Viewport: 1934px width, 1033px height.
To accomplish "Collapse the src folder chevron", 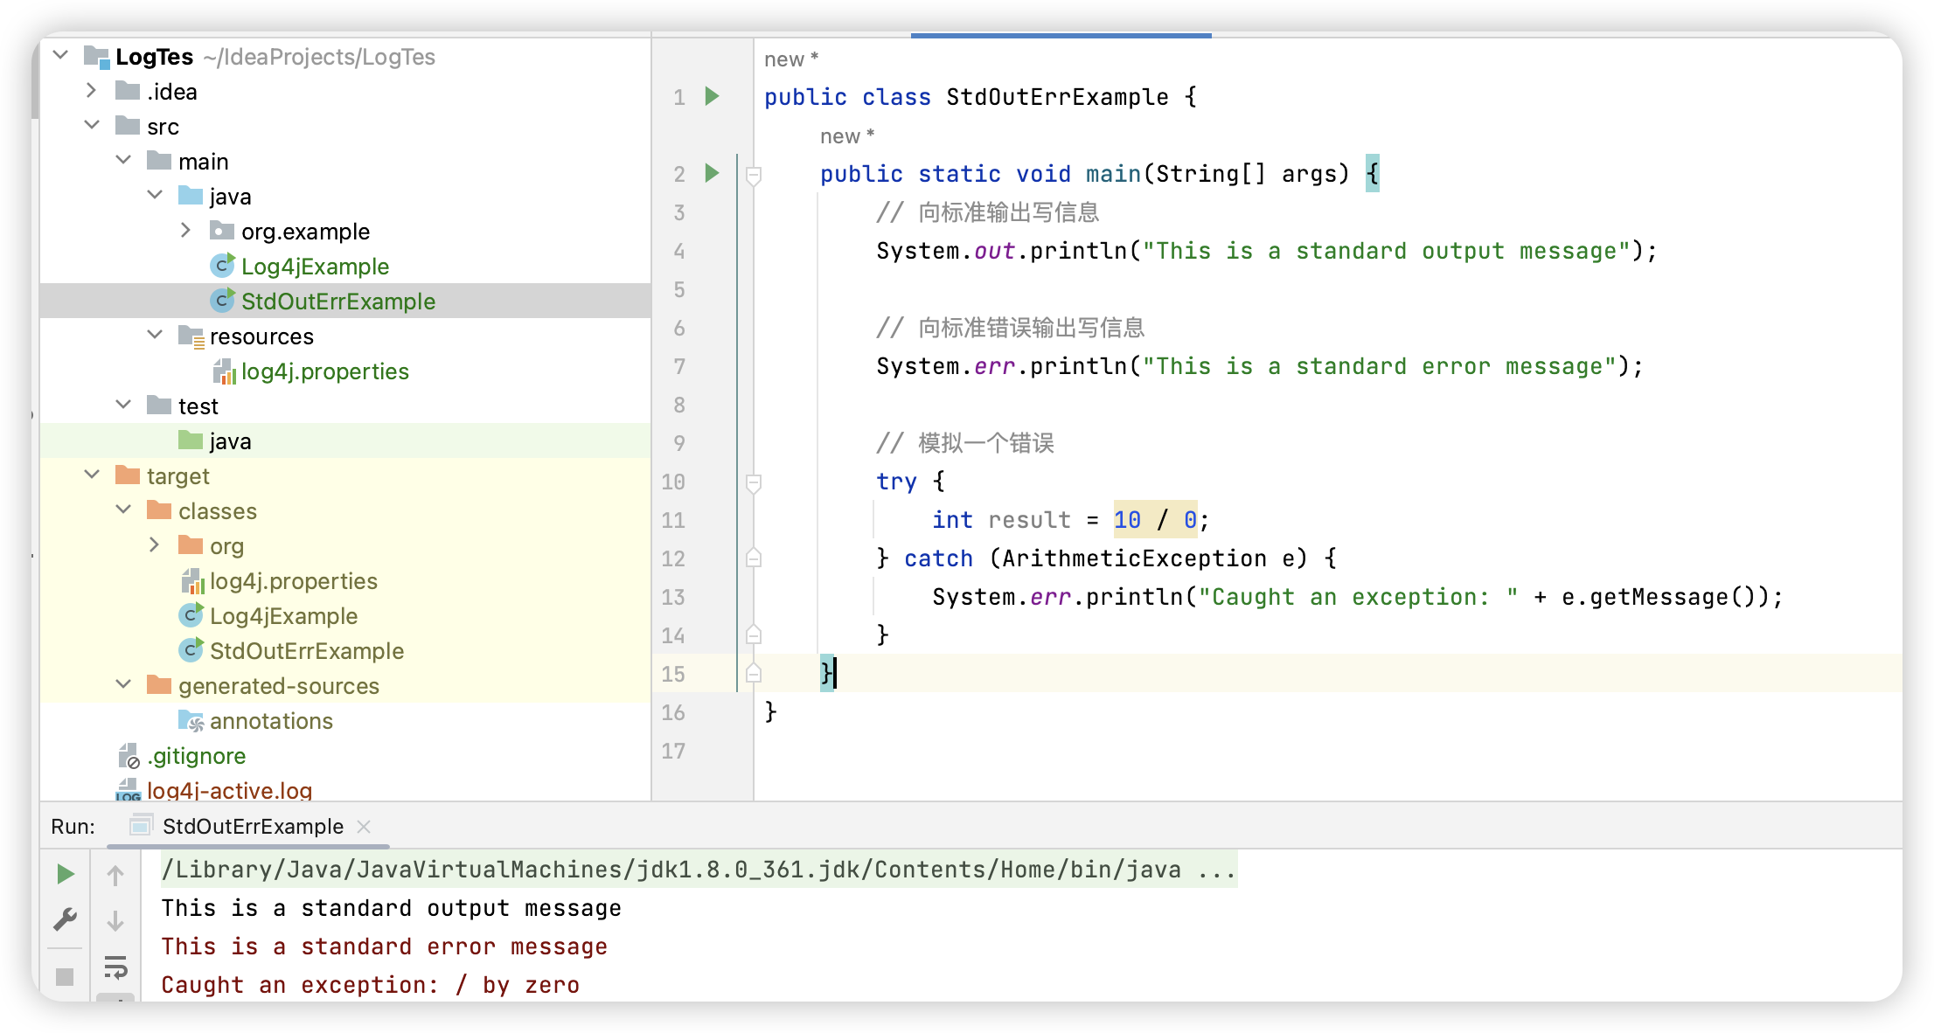I will (92, 126).
